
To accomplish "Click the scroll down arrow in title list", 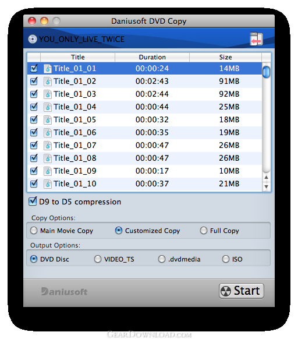I will coord(267,186).
